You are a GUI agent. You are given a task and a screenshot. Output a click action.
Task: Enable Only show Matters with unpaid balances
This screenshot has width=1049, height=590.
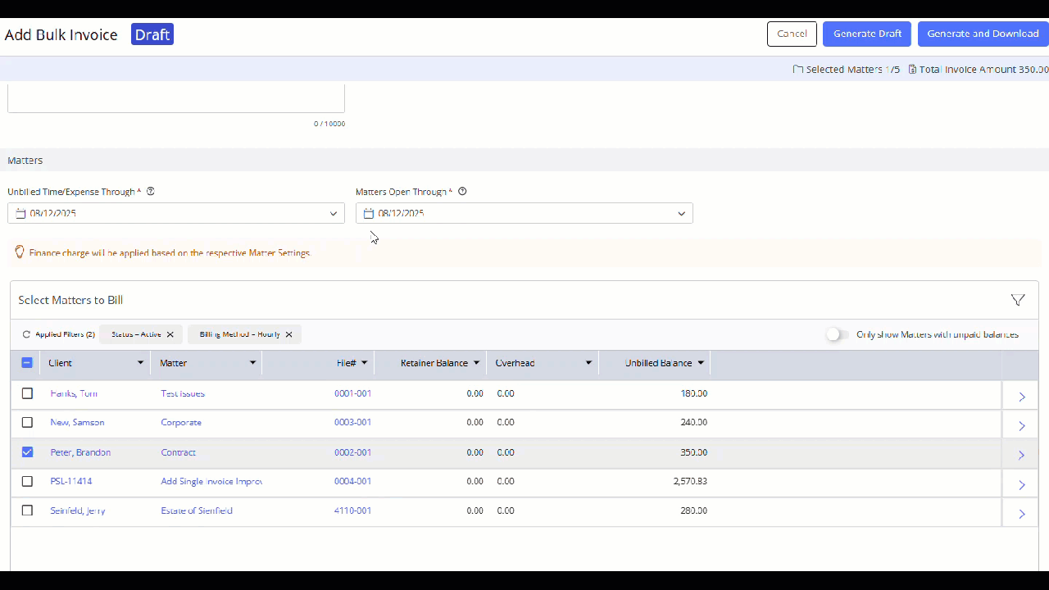point(837,334)
